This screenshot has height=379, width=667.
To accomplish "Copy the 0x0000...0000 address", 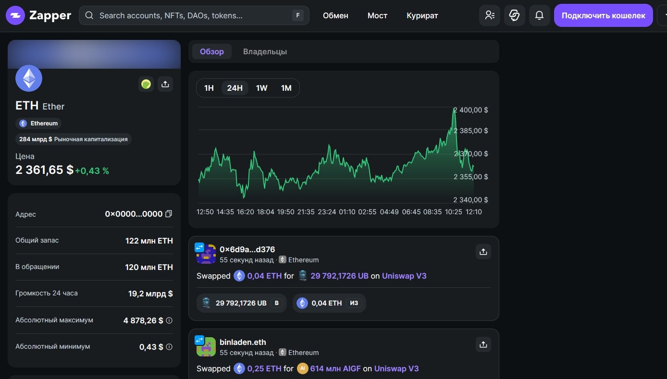I will (169, 214).
